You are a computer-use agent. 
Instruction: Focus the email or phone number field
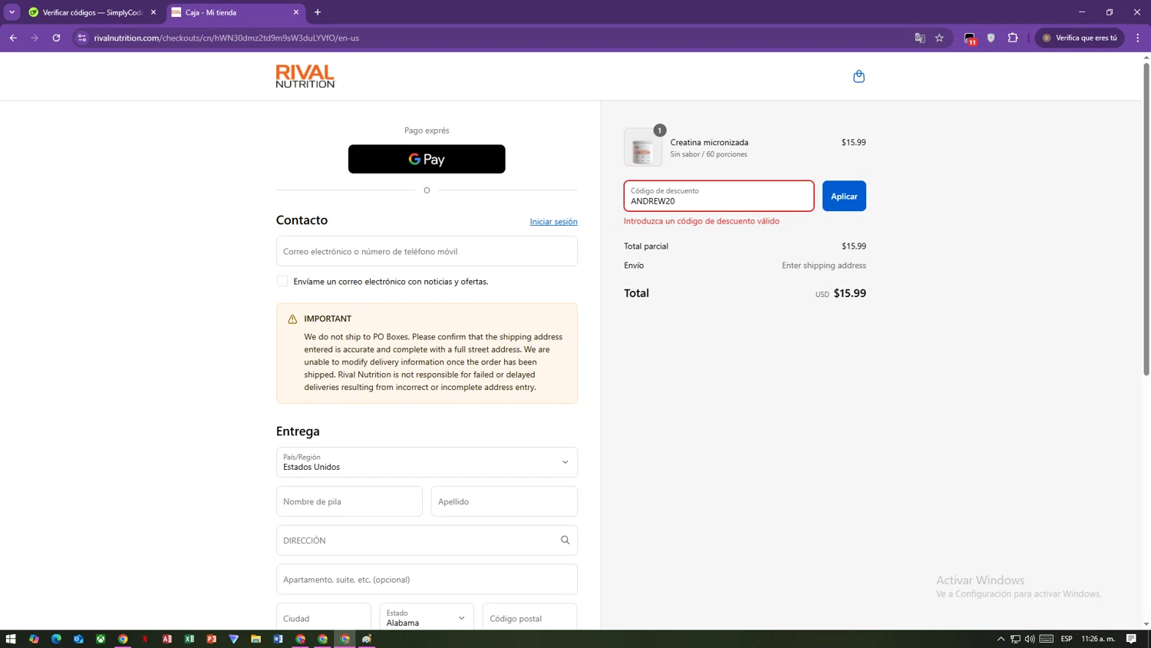click(x=427, y=251)
